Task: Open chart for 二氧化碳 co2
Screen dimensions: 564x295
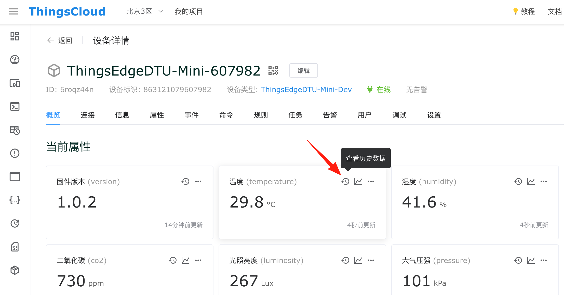Action: [185, 260]
